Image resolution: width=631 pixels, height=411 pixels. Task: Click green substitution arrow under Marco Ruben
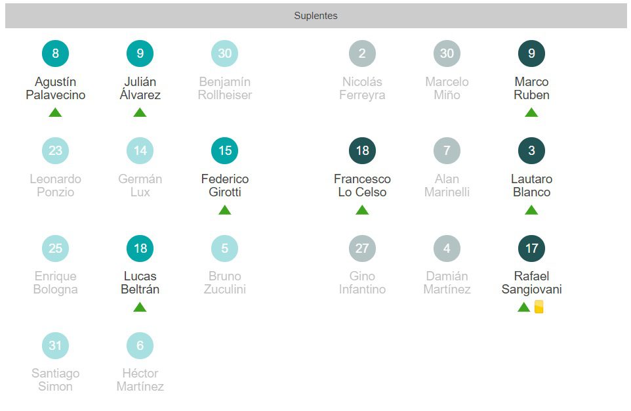pos(531,112)
